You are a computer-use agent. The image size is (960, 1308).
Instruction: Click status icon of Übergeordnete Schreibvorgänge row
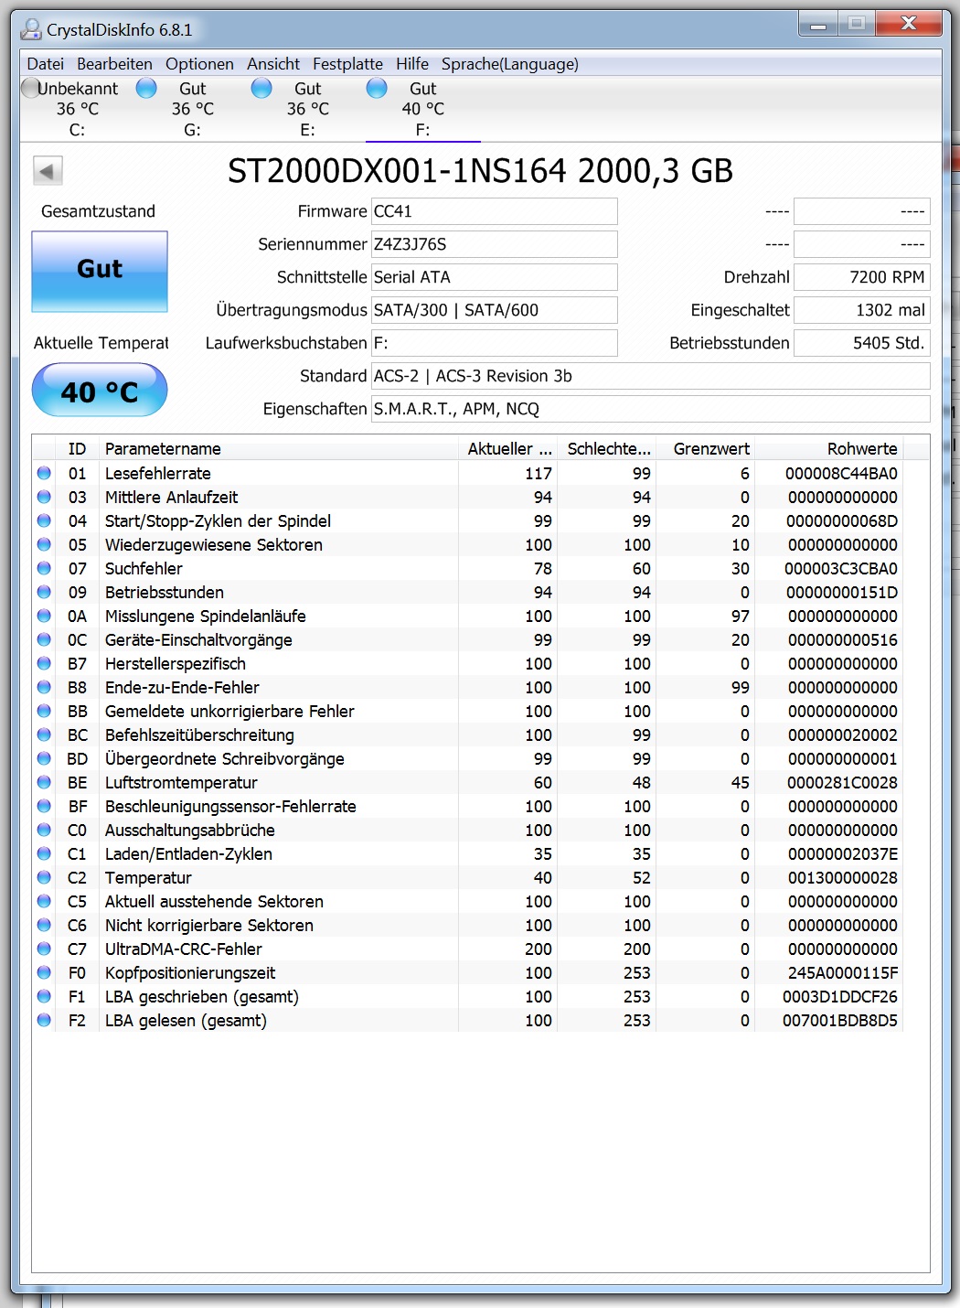pyautogui.click(x=44, y=758)
